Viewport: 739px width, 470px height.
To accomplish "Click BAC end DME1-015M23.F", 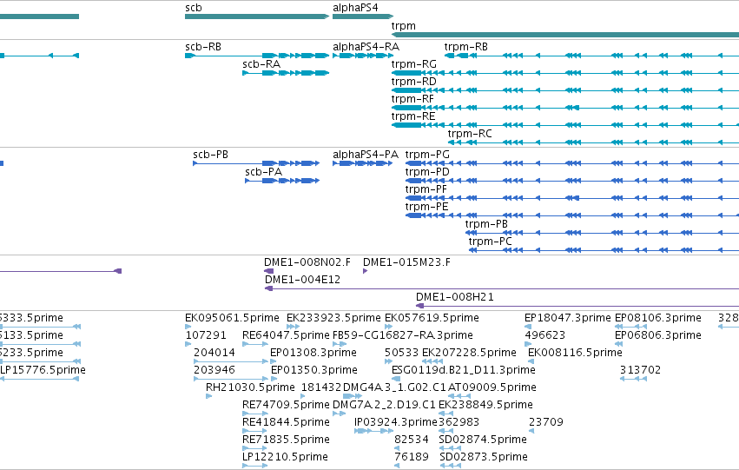I will (x=366, y=271).
